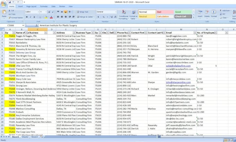Increase the font size with Grow Font
This screenshot has height=142, width=236.
[x=49, y=12]
